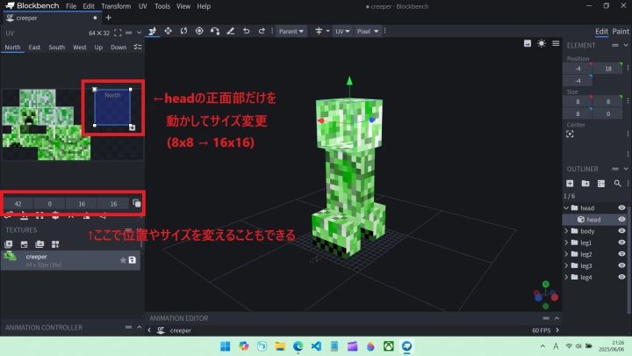The width and height of the screenshot is (632, 356).
Task: Select the Rotate tool in the toolbar
Action: tap(183, 31)
